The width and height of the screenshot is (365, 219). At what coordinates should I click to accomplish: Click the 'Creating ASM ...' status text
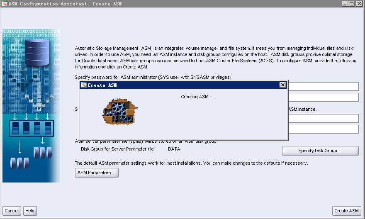point(197,97)
